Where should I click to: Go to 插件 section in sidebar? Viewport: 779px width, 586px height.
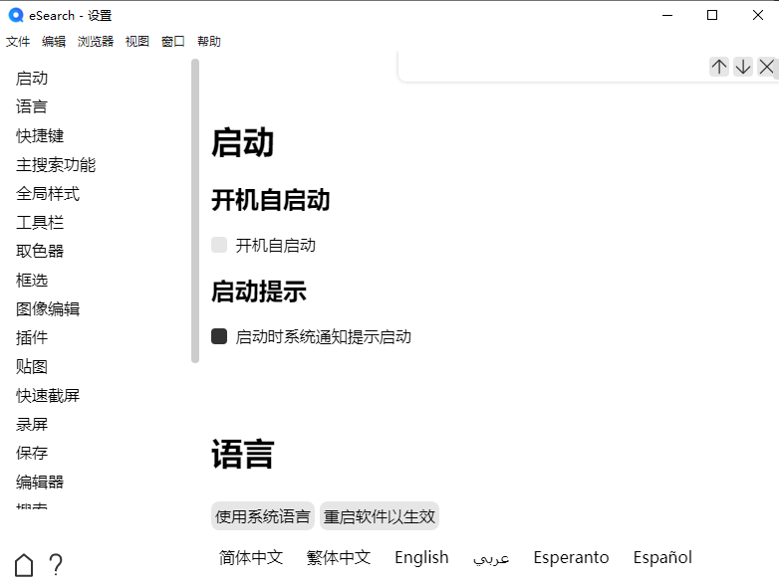[32, 337]
